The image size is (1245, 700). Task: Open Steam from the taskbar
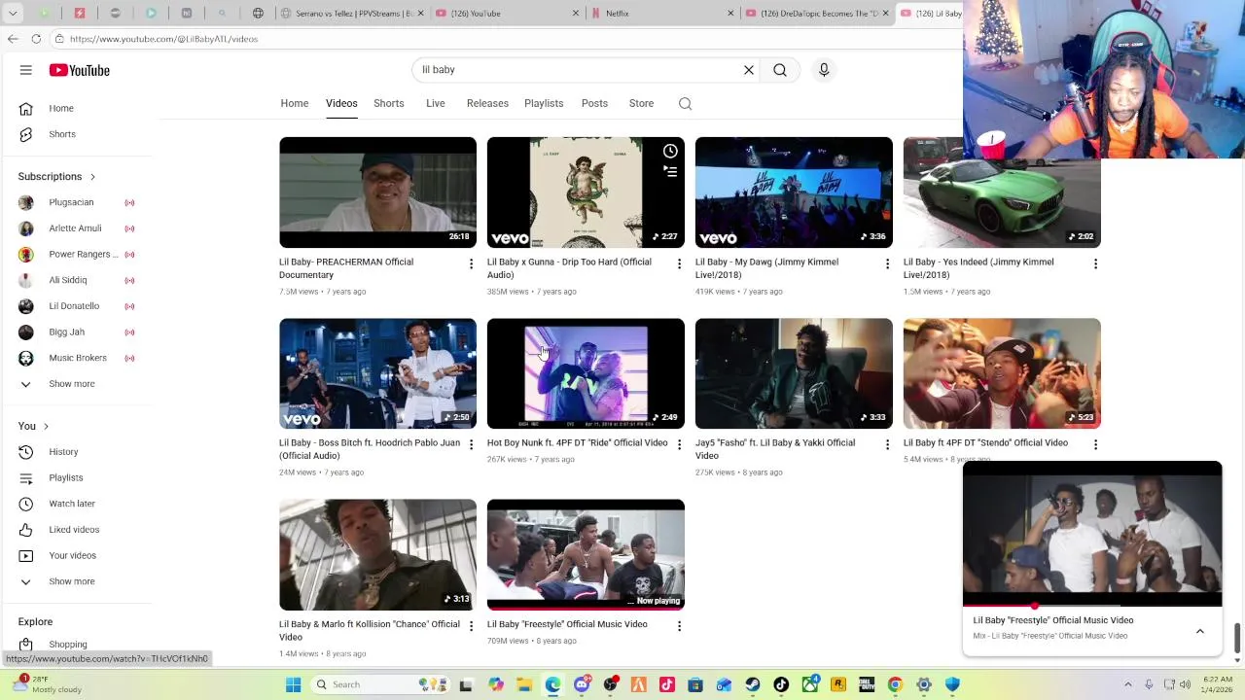coord(753,684)
